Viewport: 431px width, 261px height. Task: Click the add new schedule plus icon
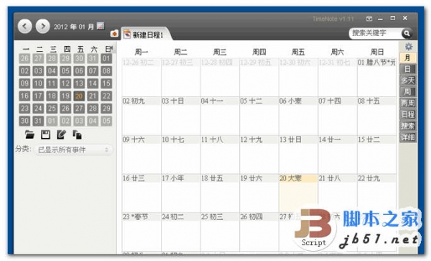click(x=114, y=34)
